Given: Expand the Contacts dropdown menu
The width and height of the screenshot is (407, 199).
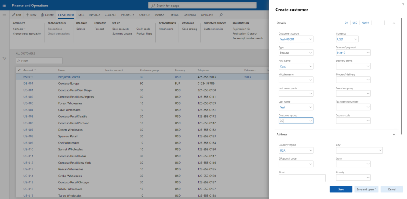Looking at the screenshot, I should pyautogui.click(x=19, y=29).
